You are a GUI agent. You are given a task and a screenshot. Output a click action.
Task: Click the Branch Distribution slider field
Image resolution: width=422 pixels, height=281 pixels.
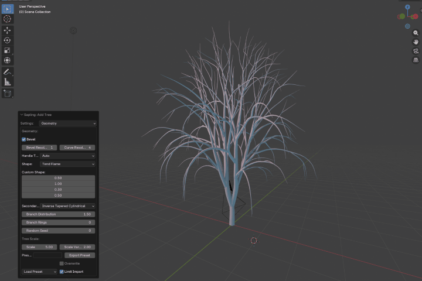[58, 214]
